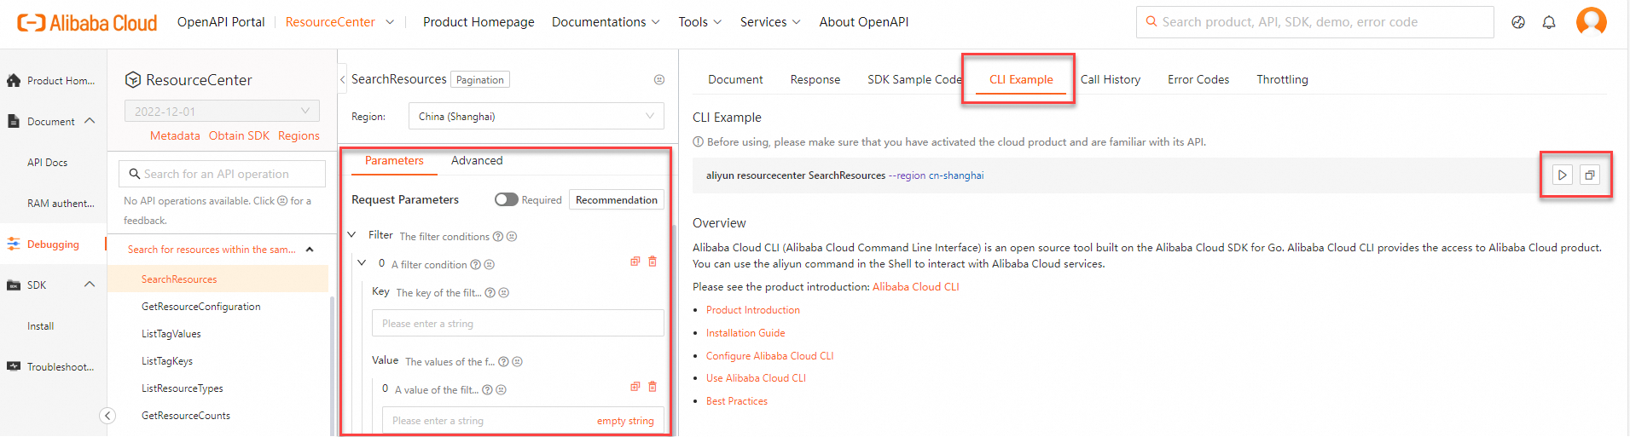The height and width of the screenshot is (437, 1630).
Task: Click 'empty string' in value field
Action: point(625,421)
